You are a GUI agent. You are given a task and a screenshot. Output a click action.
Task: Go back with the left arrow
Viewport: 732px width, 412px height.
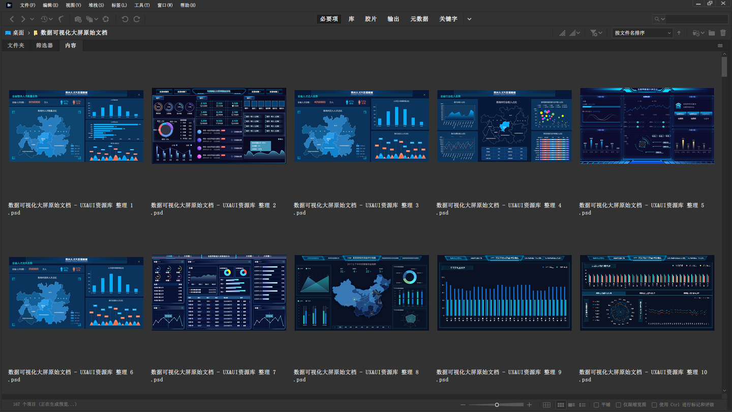point(12,19)
